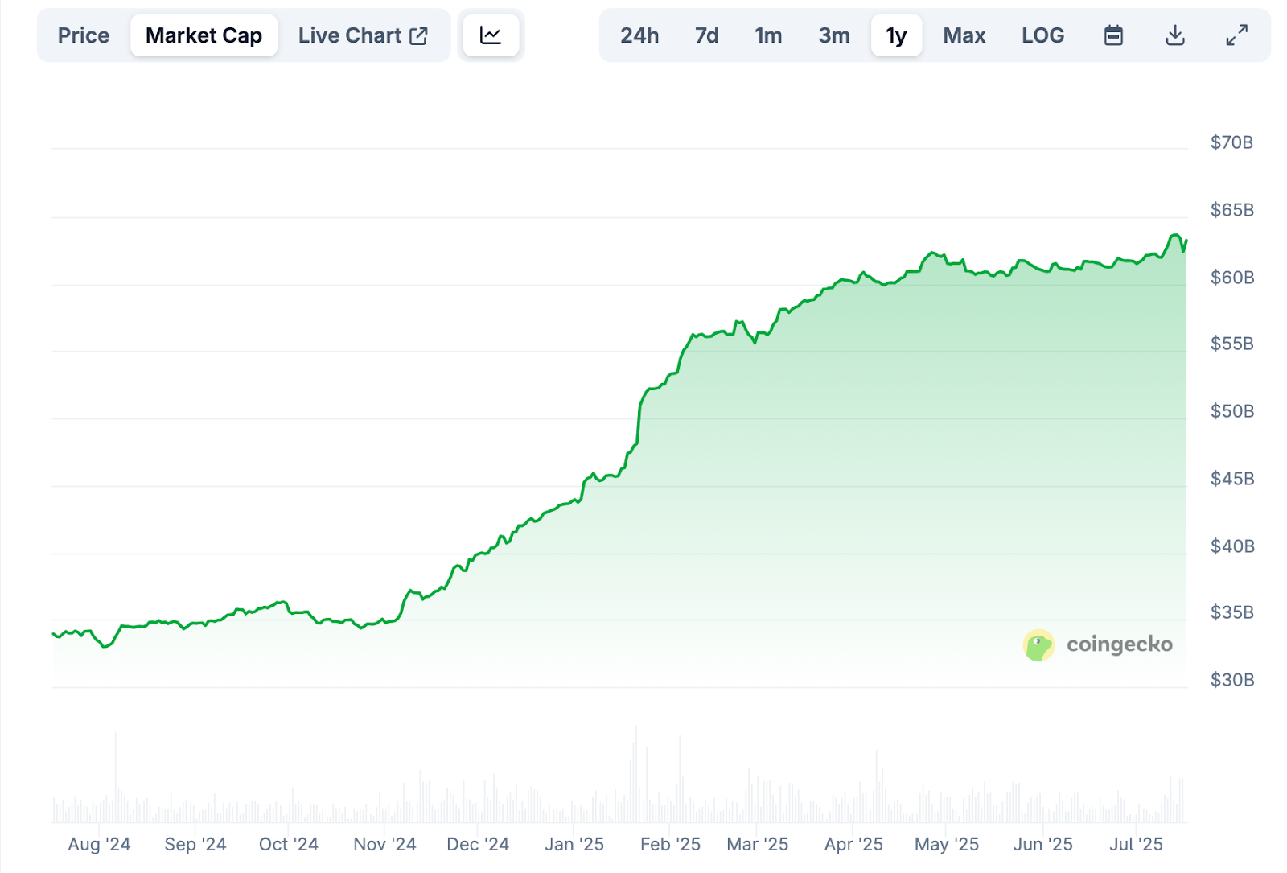
Task: Download the chart data
Action: [x=1175, y=35]
